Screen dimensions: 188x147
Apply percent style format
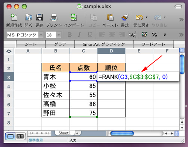[x=155, y=35]
